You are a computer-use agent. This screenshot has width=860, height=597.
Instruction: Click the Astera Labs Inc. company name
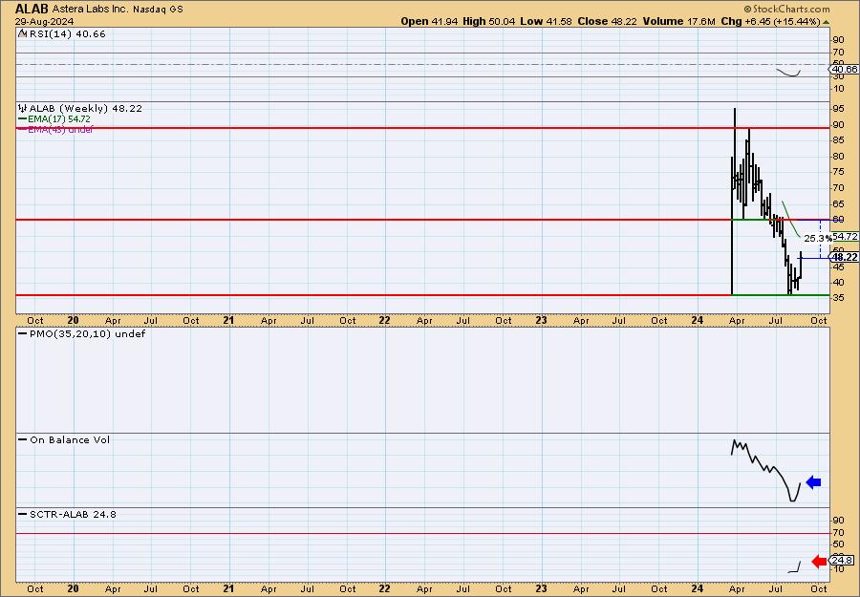tap(90, 10)
